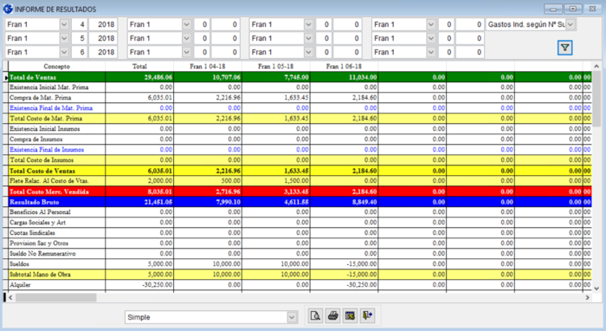Export report with the Excel icon

[350, 316]
